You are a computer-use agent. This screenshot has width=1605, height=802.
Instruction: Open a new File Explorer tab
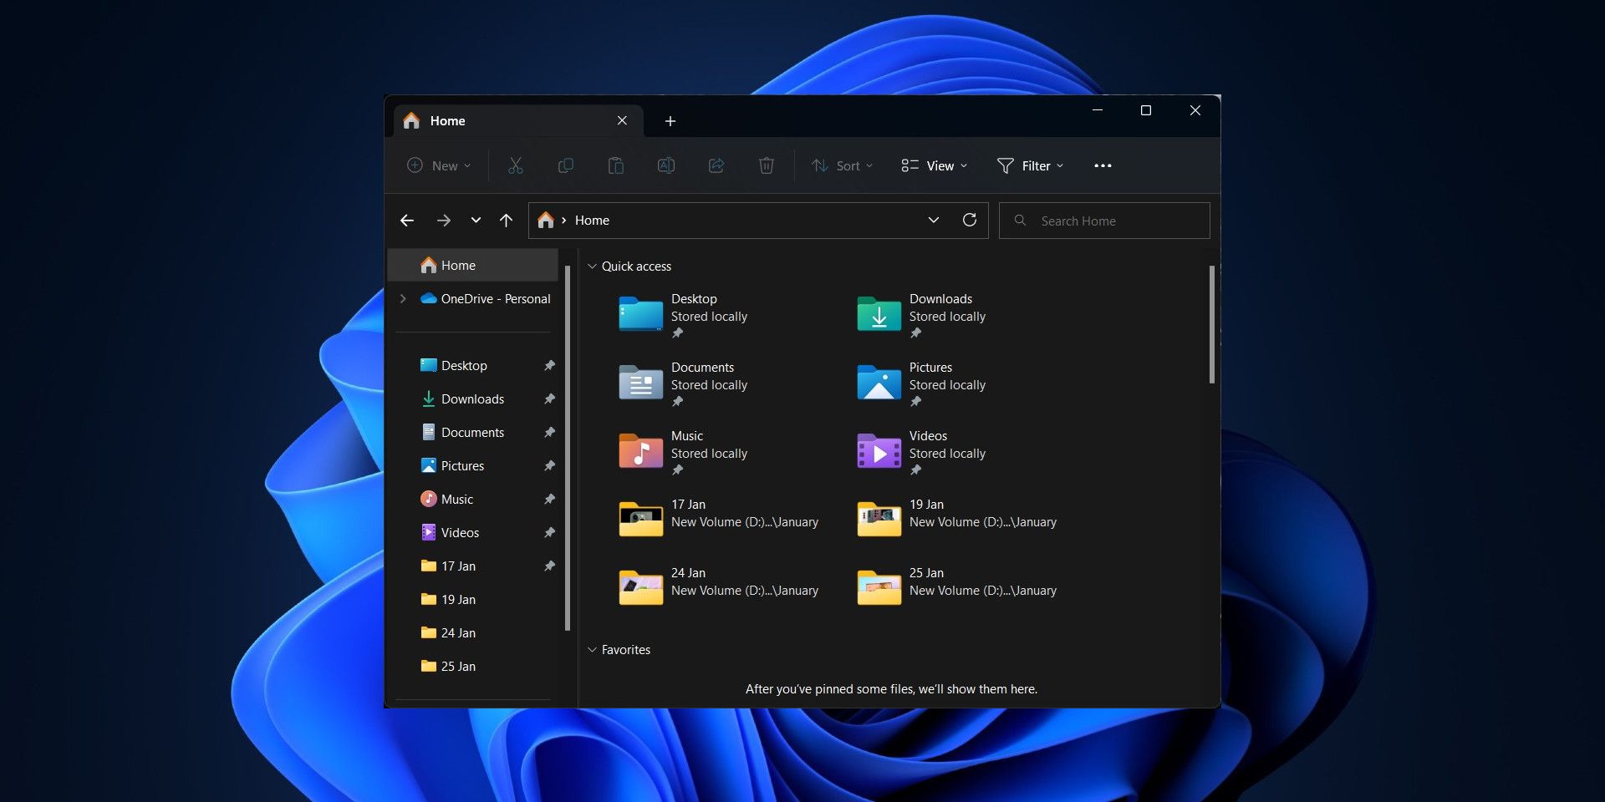(x=670, y=120)
